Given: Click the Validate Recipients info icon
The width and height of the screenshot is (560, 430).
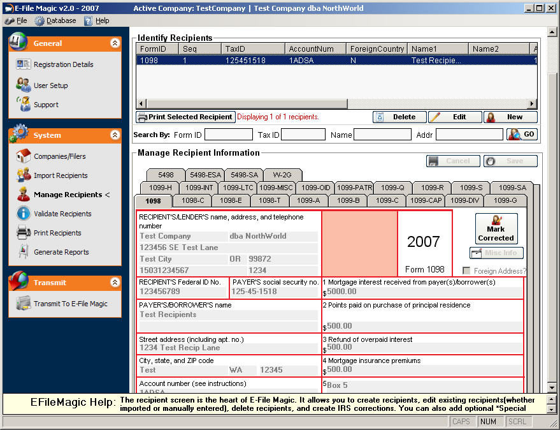Looking at the screenshot, I should coord(24,214).
